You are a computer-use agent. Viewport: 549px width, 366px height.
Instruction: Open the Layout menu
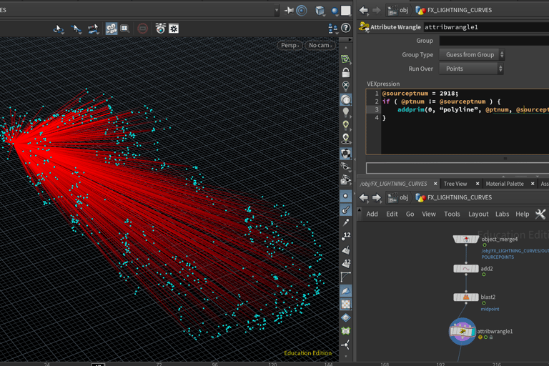[478, 214]
